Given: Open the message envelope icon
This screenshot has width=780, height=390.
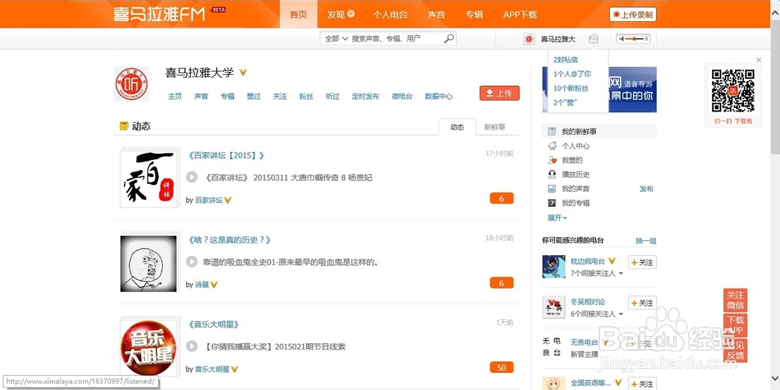Looking at the screenshot, I should click(x=594, y=39).
